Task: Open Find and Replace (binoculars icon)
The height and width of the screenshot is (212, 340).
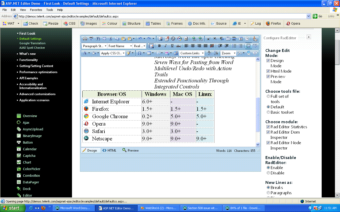Action: [98, 39]
